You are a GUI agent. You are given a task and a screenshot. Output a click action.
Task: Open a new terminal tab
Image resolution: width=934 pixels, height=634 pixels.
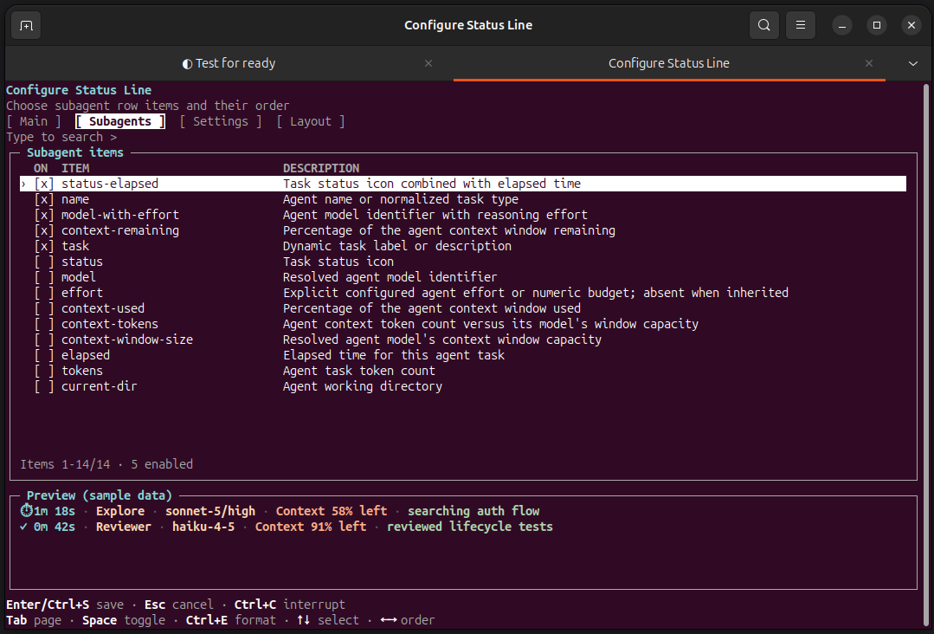tap(26, 25)
